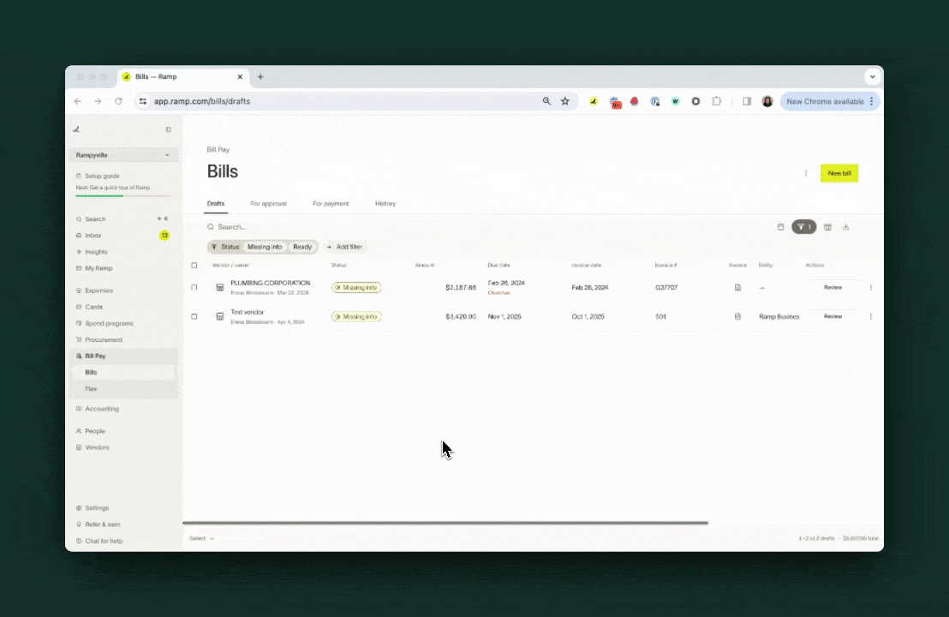This screenshot has width=949, height=617.
Task: Review the Test vendor bill
Action: (x=833, y=317)
